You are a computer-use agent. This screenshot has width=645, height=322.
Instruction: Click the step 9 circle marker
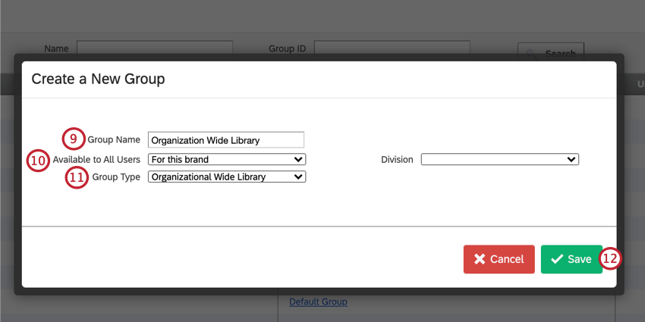[73, 139]
